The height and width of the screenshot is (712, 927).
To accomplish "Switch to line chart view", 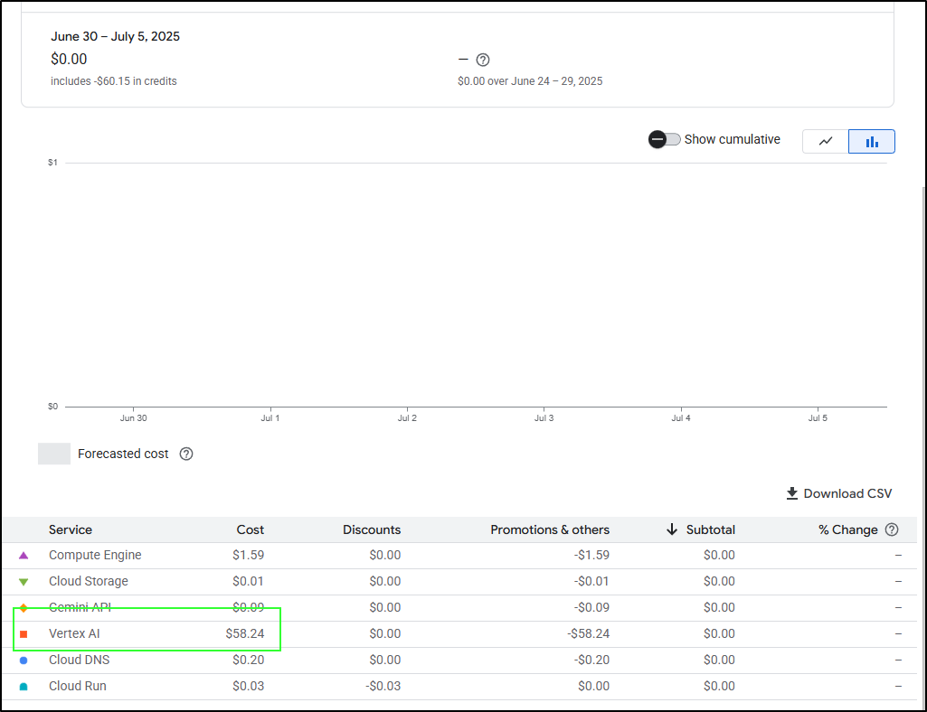I will (x=826, y=141).
